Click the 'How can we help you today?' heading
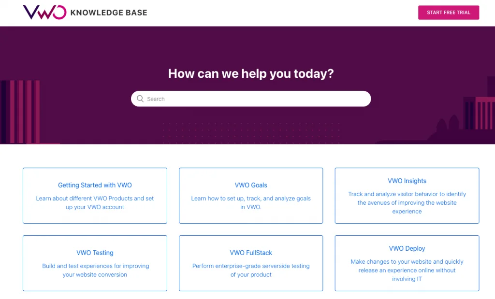 coord(251,73)
